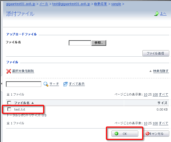Image resolution: width=171 pixels, height=142 pixels.
Task: Click すべて表示 show all link
Action: (x=77, y=84)
